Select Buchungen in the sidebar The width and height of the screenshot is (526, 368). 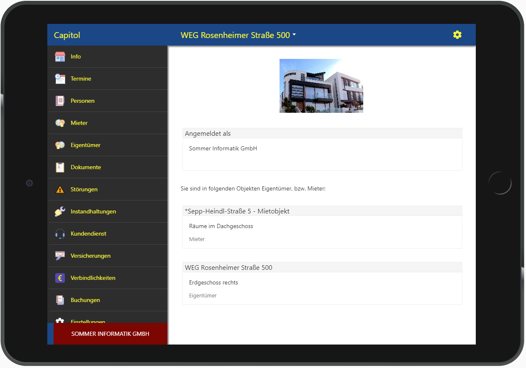point(85,300)
